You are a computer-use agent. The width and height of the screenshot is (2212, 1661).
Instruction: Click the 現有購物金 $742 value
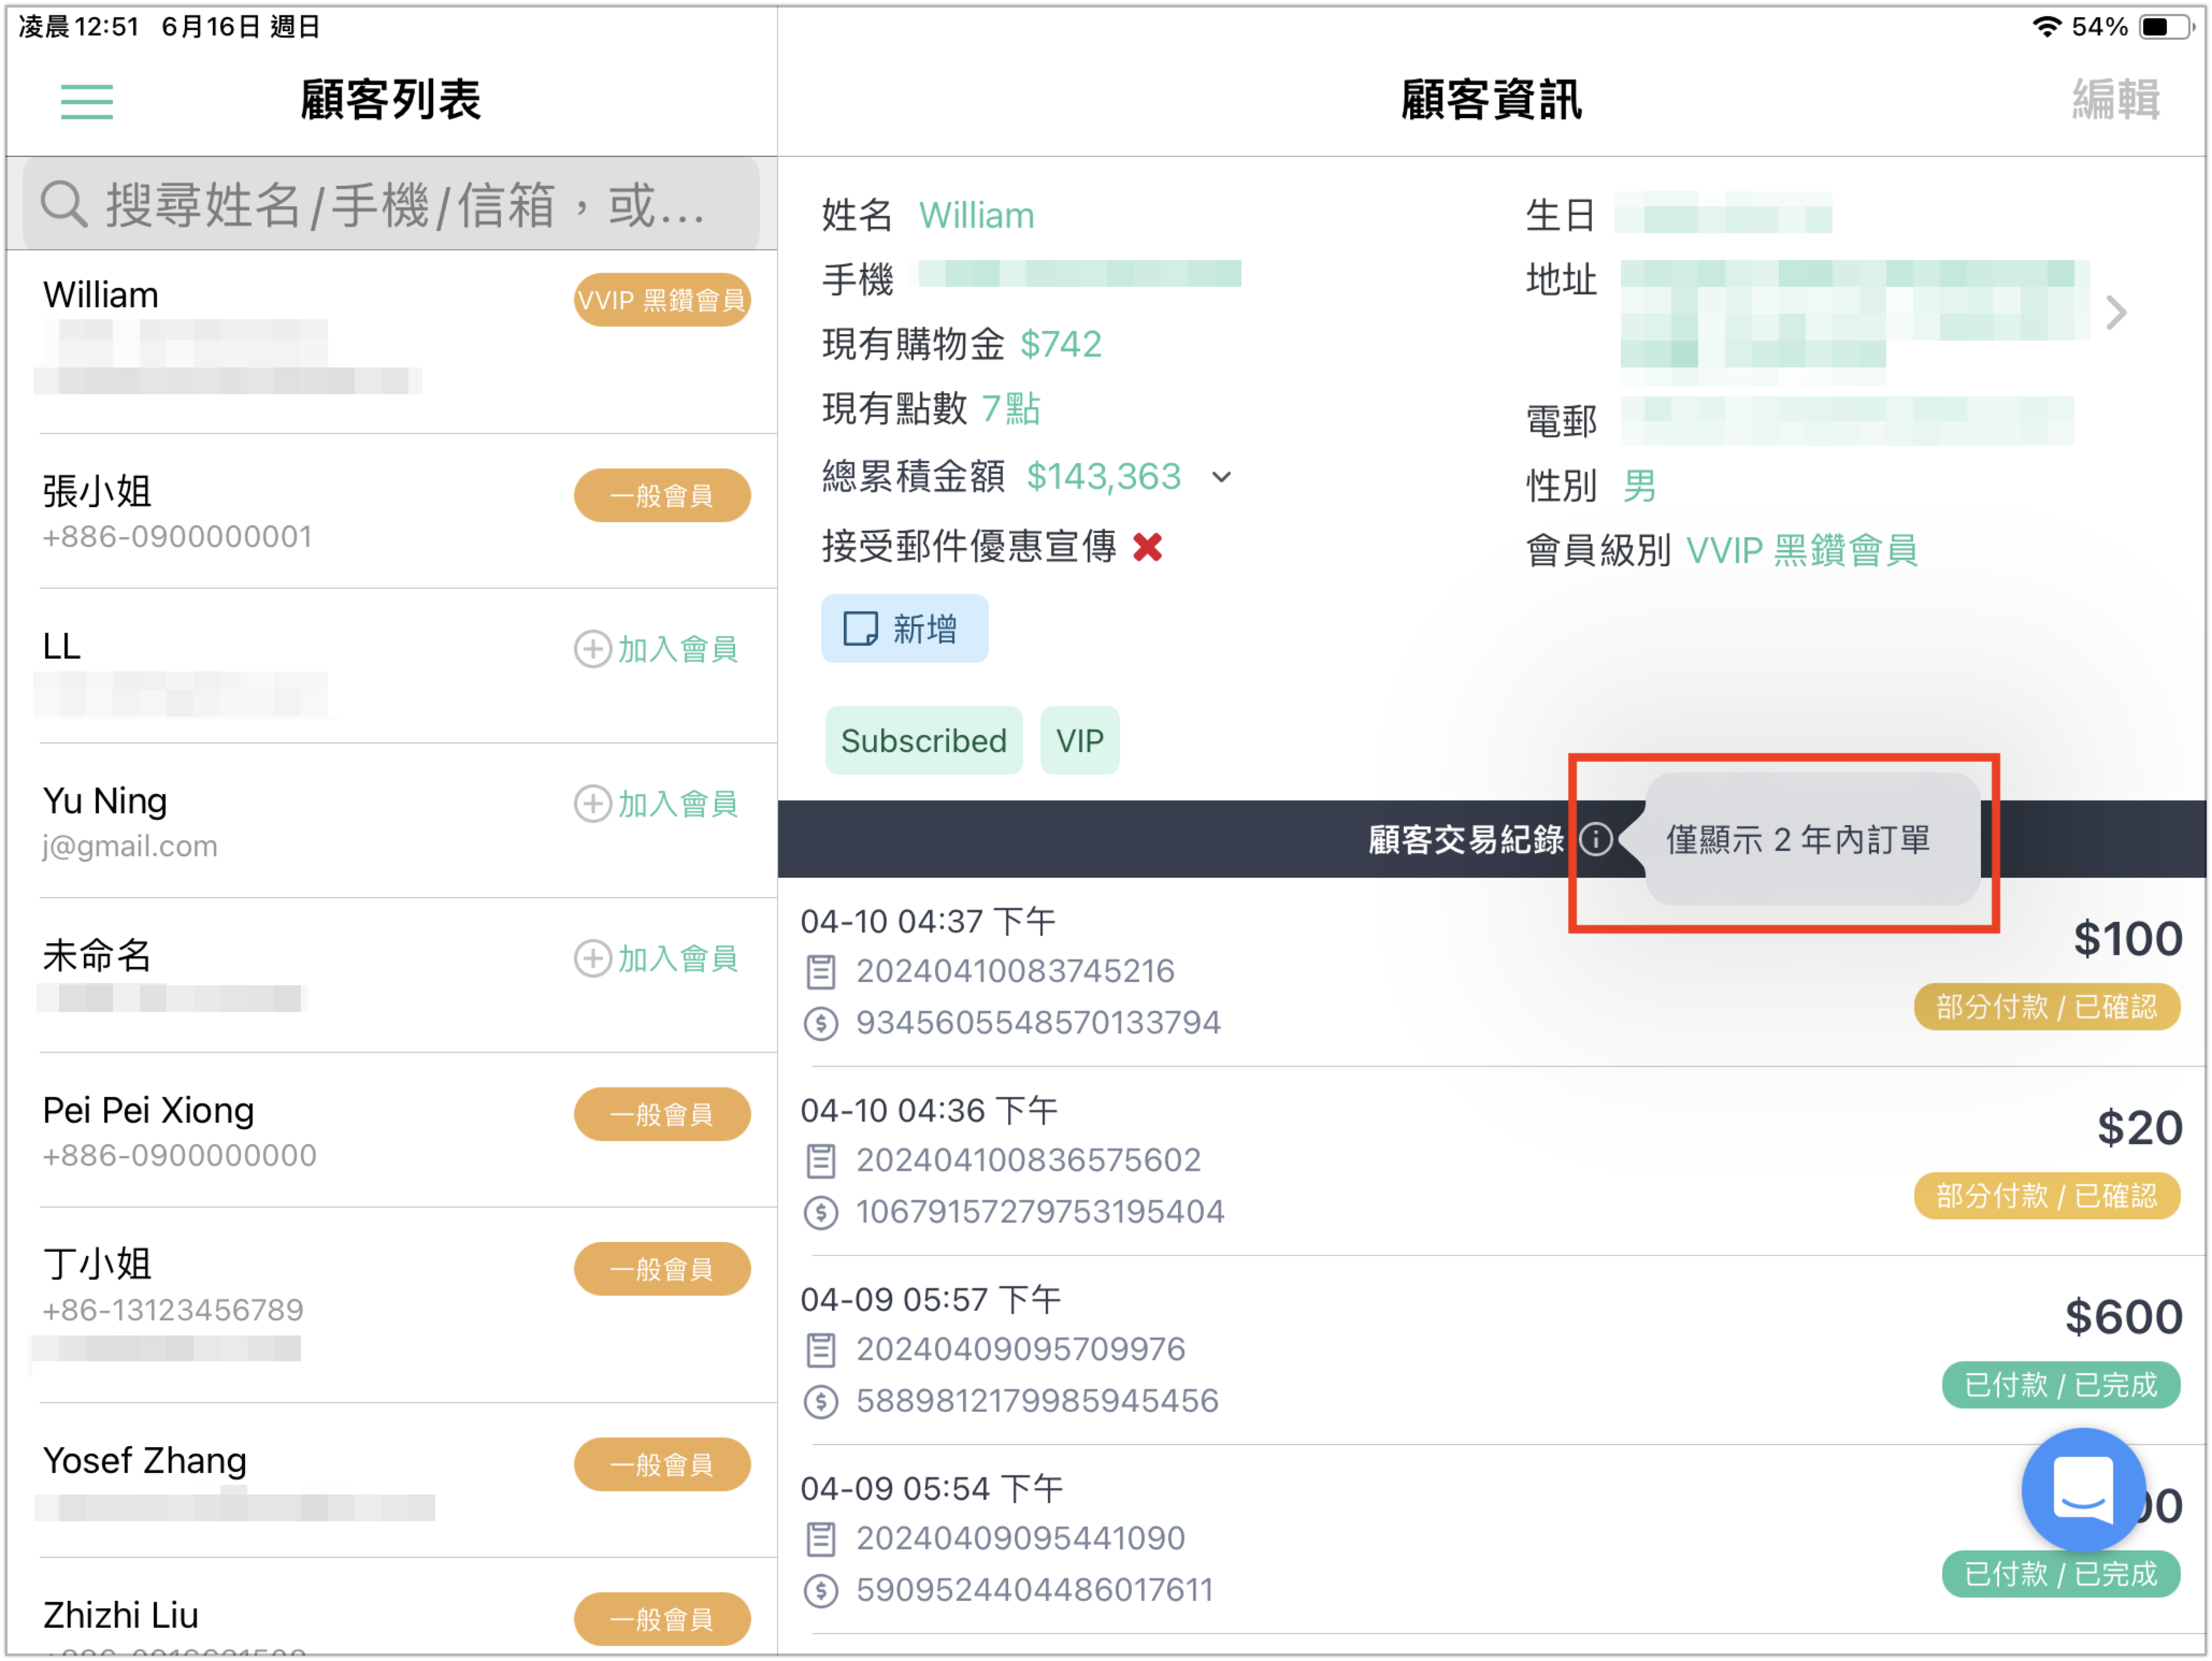(1061, 344)
